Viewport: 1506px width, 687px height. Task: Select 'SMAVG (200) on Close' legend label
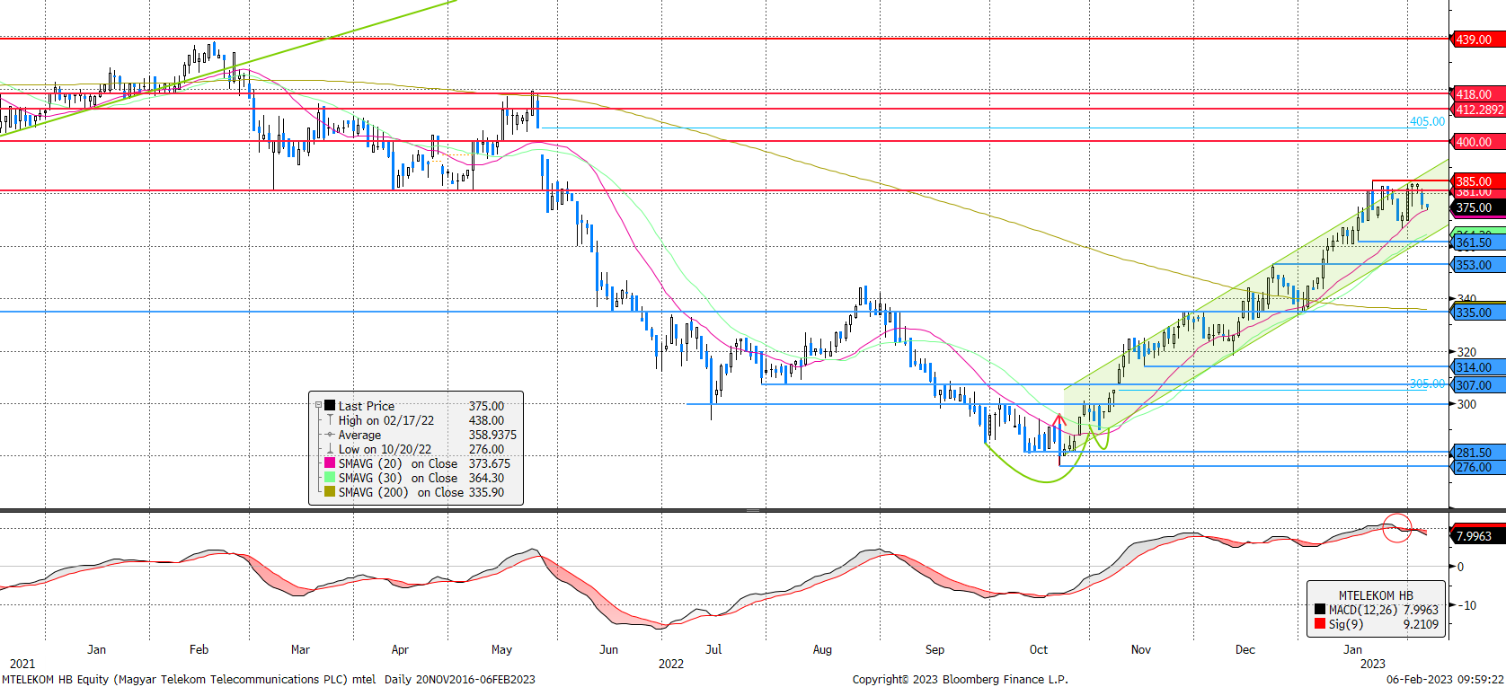(x=401, y=492)
